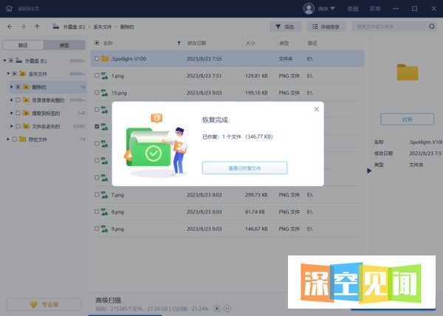Check the .Spotlight-V100 row checkbox
This screenshot has height=316, width=443.
click(x=97, y=58)
